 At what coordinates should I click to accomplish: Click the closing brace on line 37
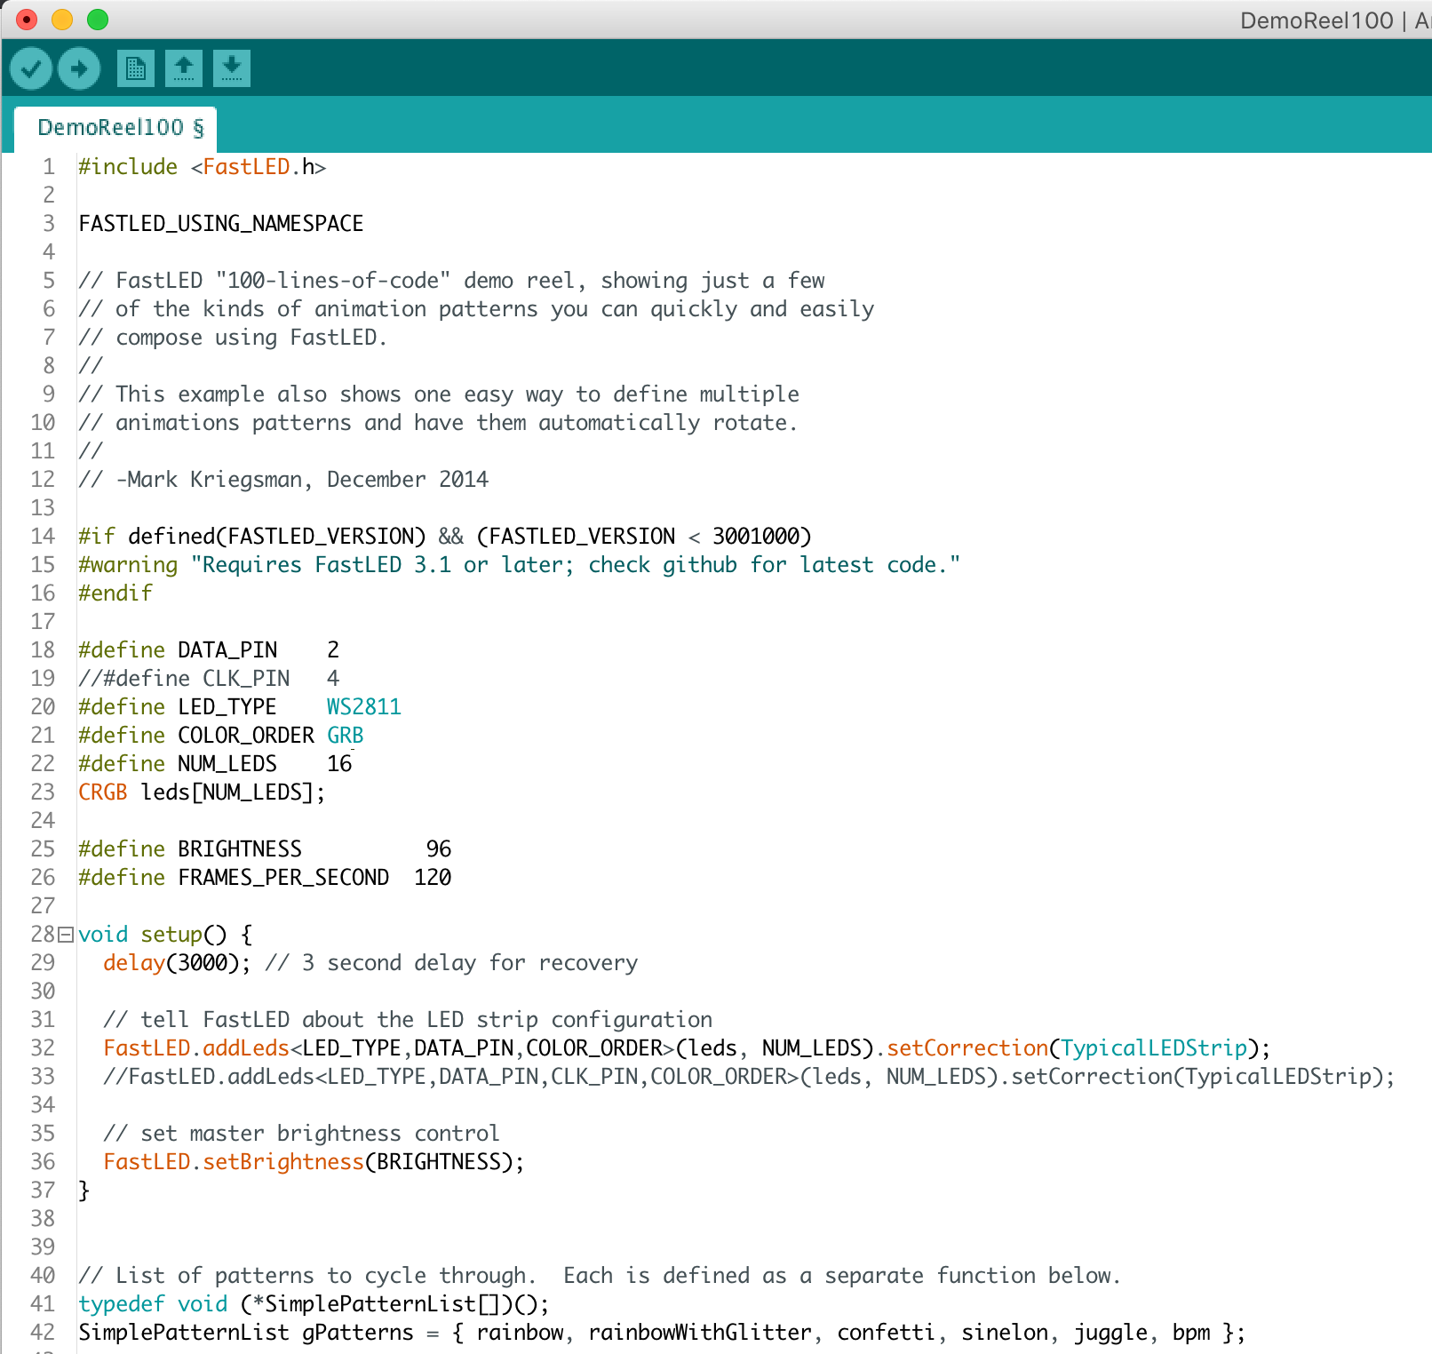pos(84,1191)
